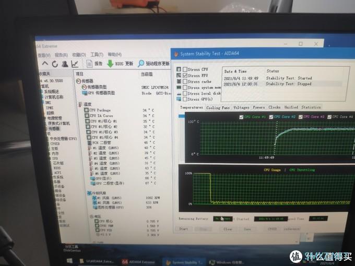This screenshot has width=355, height=266.
Task: Enable the Stress local disk checkbox
Action: click(x=185, y=93)
